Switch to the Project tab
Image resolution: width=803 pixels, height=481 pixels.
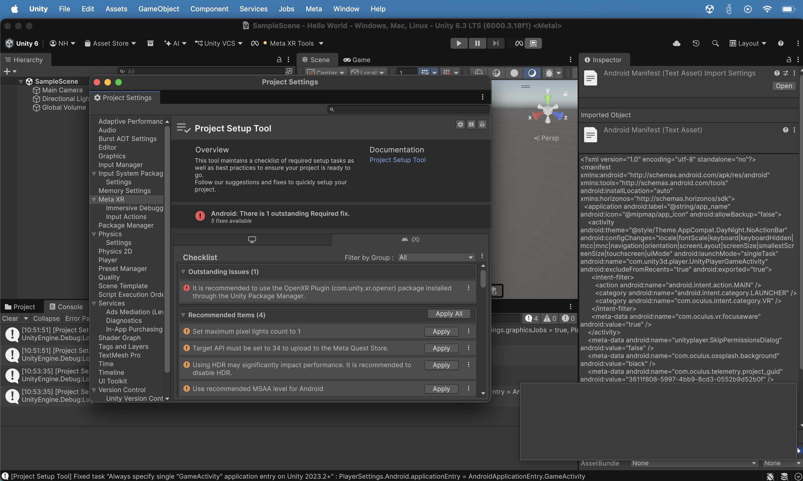(20, 307)
